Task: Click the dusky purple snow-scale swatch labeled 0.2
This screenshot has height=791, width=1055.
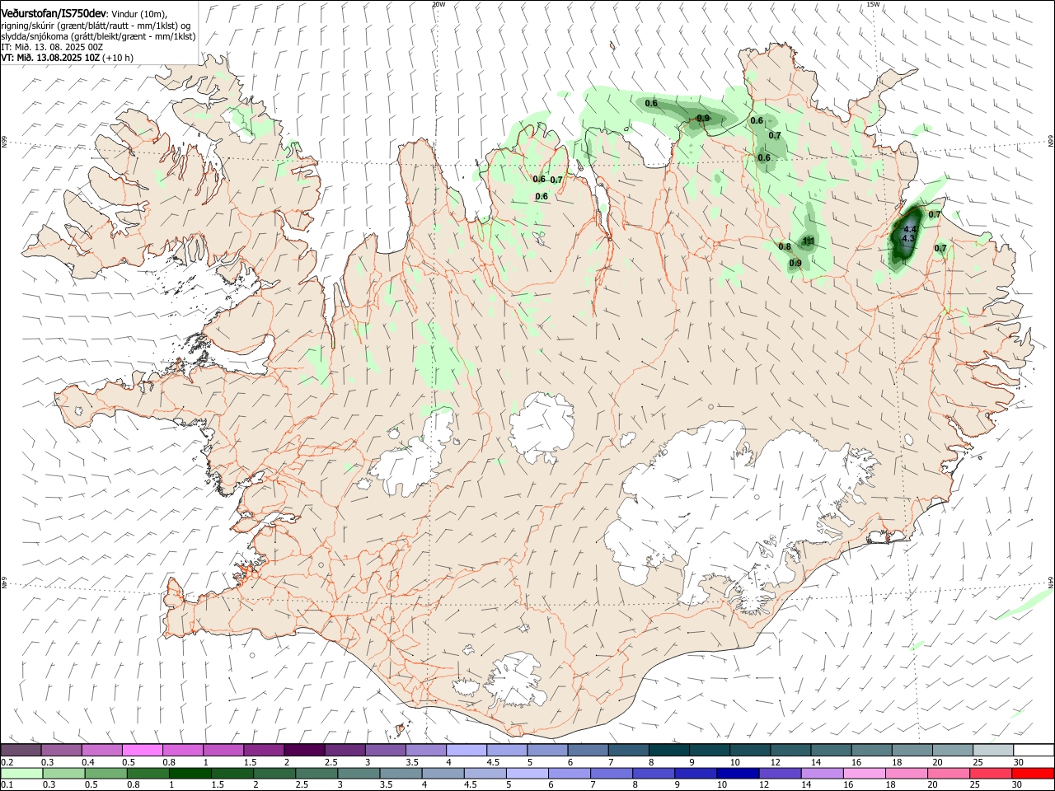Action: [x=21, y=750]
